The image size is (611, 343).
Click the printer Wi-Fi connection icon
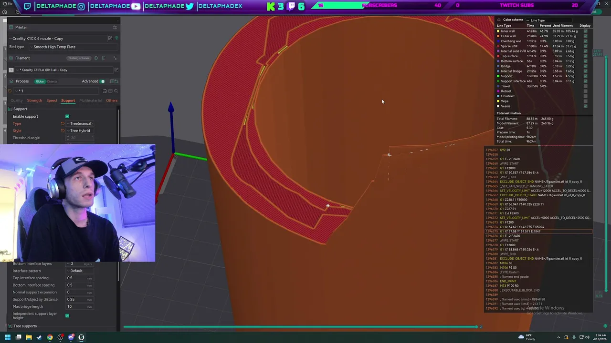(116, 38)
